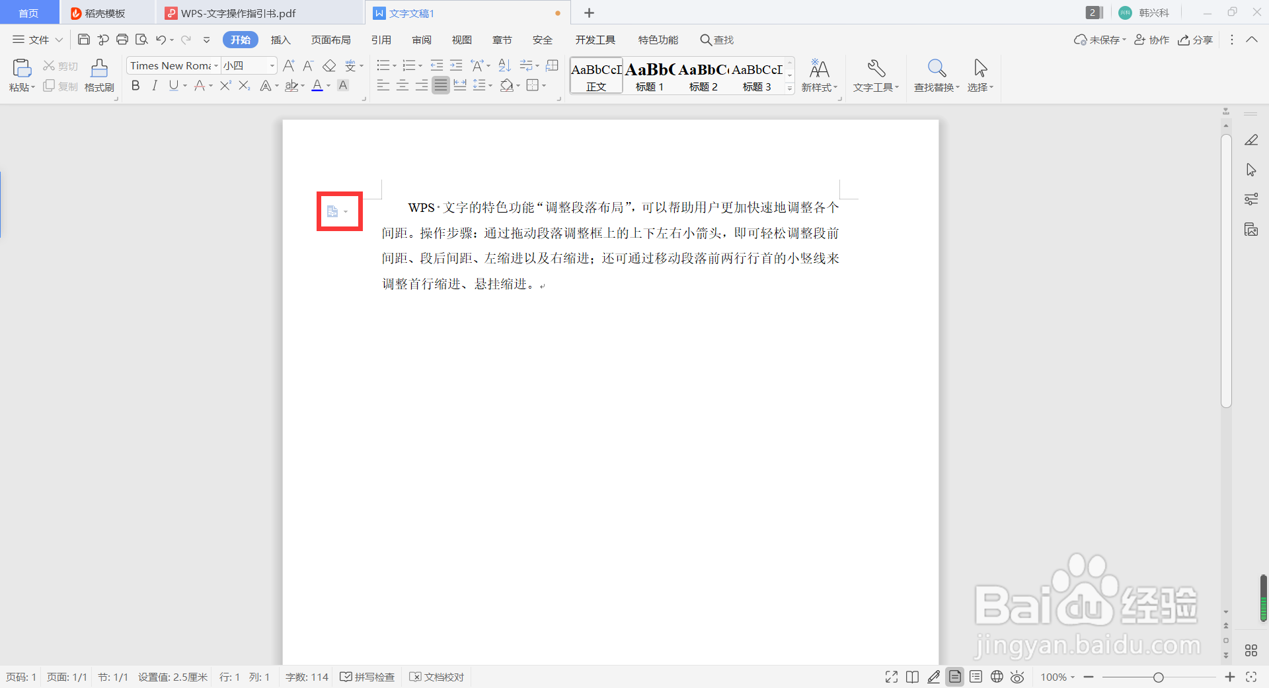
Task: Open the 文件 menu
Action: (x=38, y=40)
